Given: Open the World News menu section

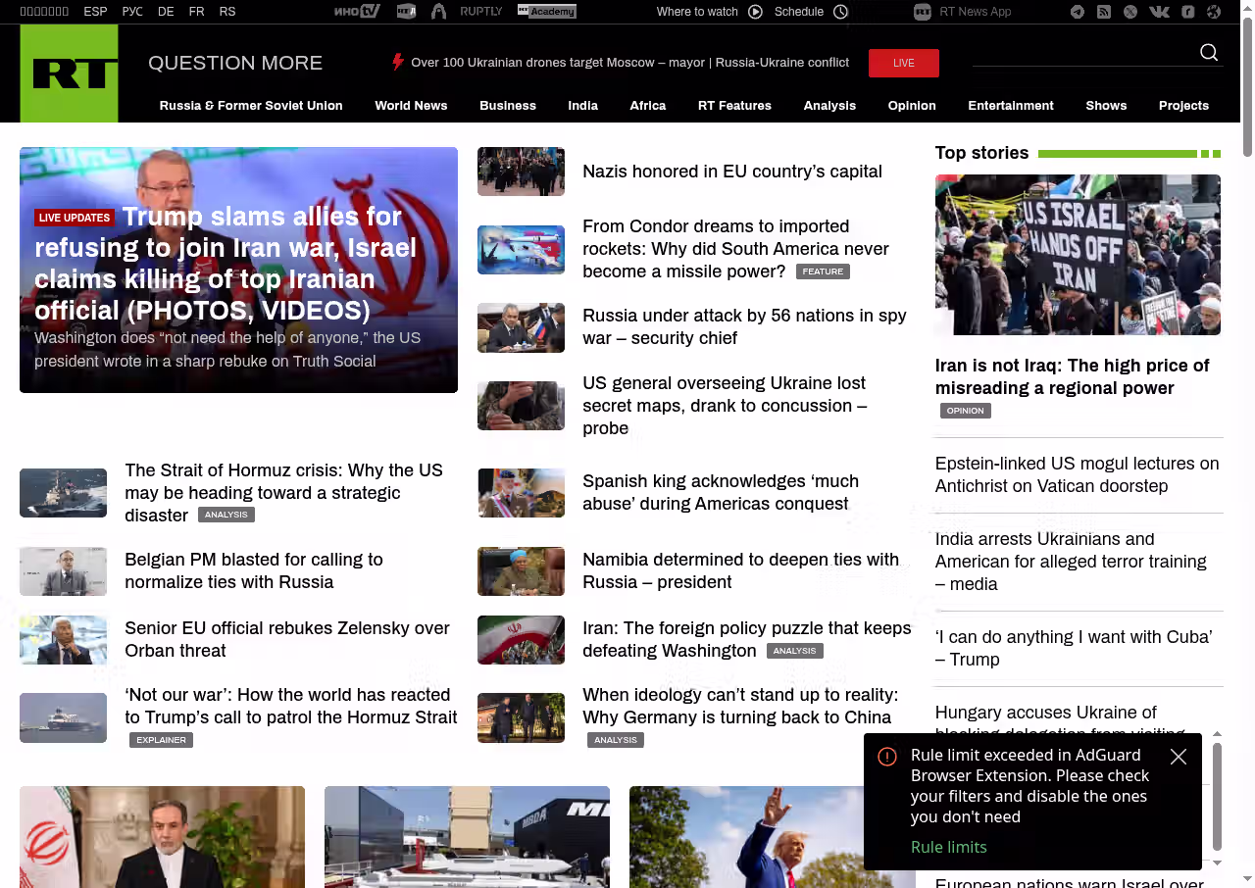Looking at the screenshot, I should click(x=411, y=106).
